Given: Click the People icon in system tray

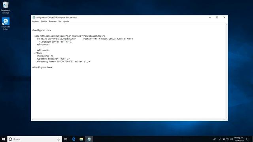Looking at the screenshot, I should coord(214,139).
